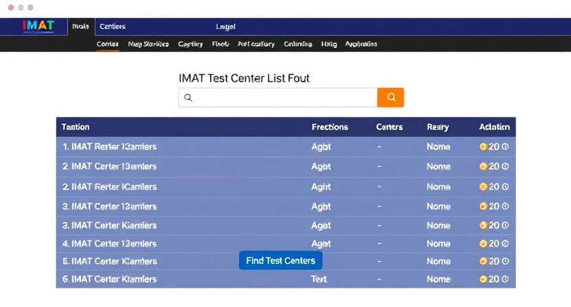Click the IMAT logo
Viewport: 571px width, 307px height.
pos(38,27)
